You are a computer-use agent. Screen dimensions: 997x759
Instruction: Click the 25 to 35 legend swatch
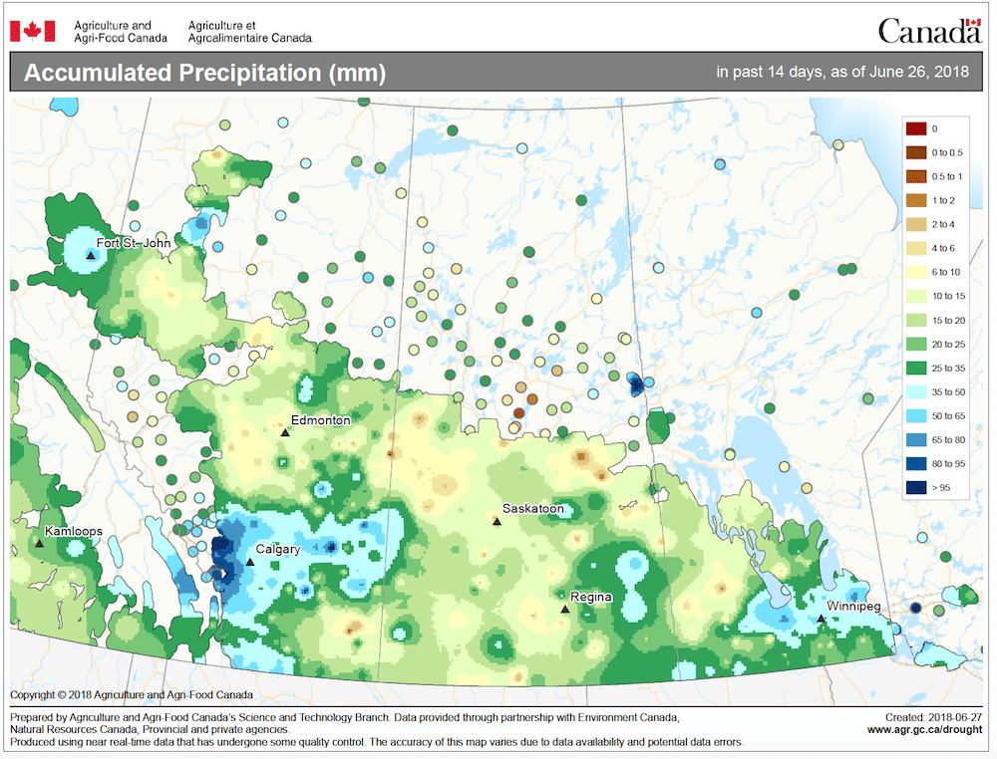point(916,368)
